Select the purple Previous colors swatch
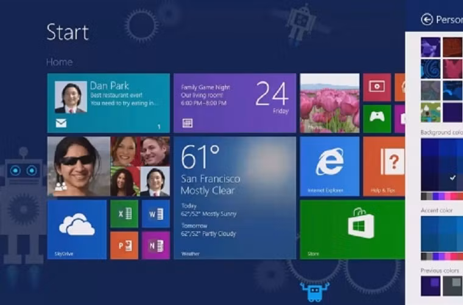Screen dimensions: 463x305 431,286
